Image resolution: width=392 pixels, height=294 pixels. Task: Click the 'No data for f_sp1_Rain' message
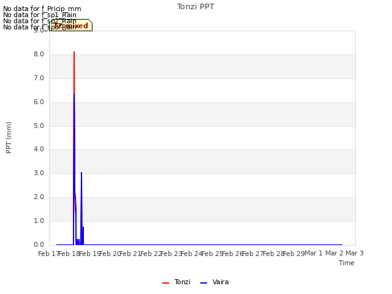point(40,15)
